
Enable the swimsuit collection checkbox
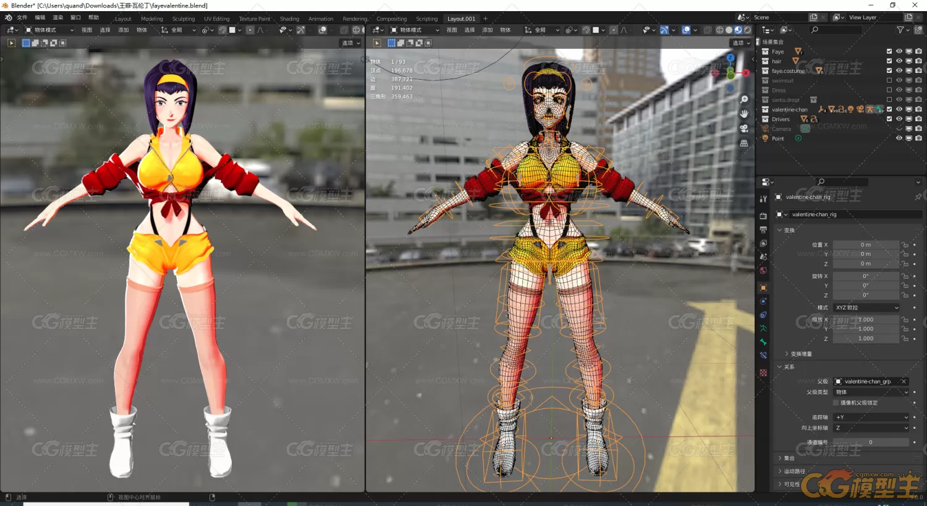click(x=889, y=80)
